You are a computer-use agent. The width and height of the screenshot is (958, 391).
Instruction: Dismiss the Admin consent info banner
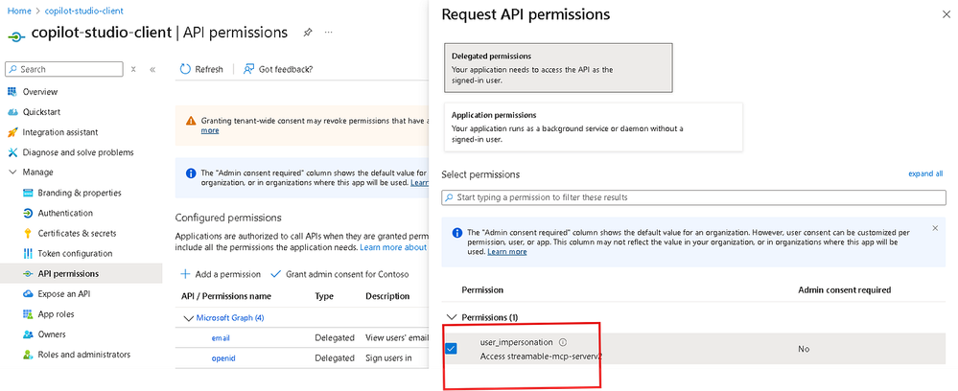tap(935, 228)
